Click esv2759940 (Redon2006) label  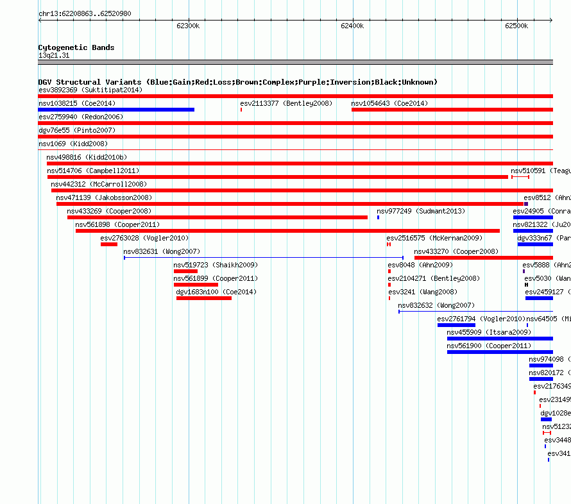(81, 117)
